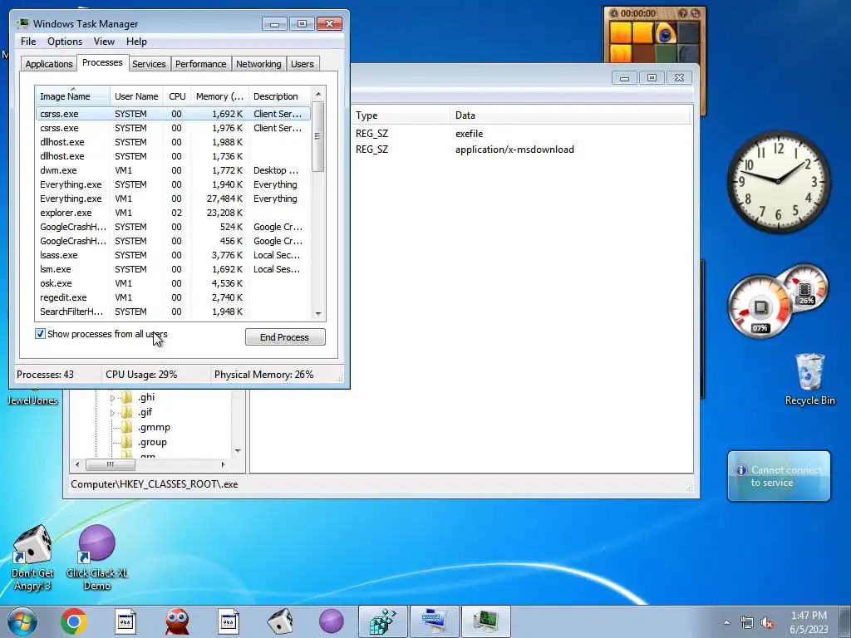Click the registry tree horizontal scrollbar thumb
Screen dimensions: 851x638
coord(111,464)
